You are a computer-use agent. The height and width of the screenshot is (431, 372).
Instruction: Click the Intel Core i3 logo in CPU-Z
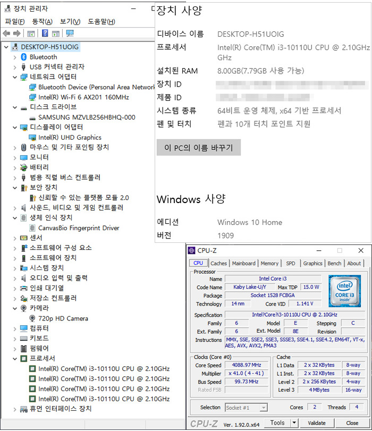pyautogui.click(x=344, y=291)
